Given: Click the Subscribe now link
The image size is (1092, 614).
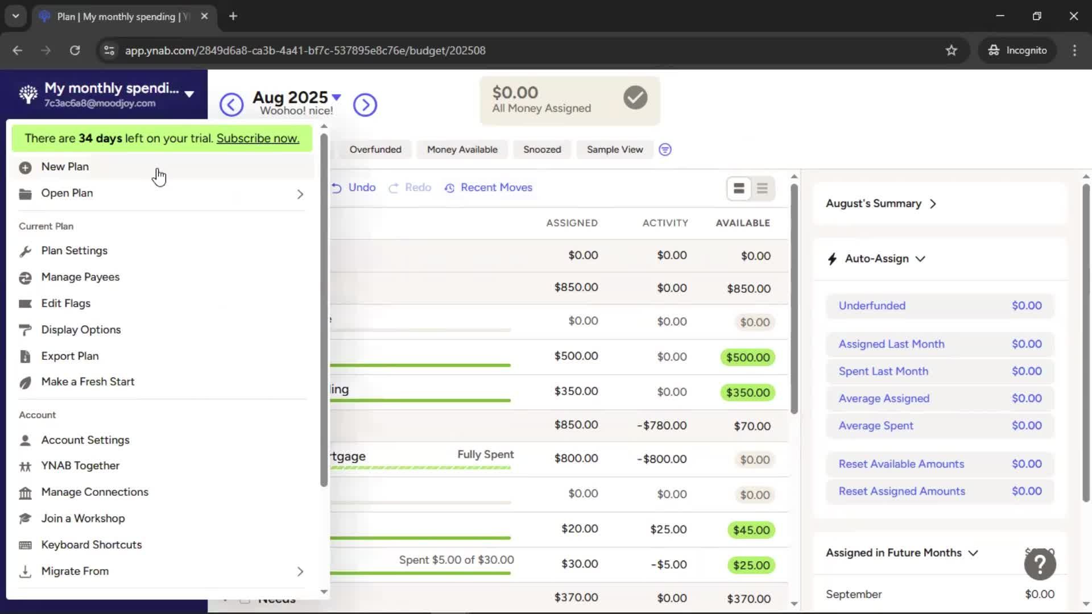Looking at the screenshot, I should pos(258,138).
